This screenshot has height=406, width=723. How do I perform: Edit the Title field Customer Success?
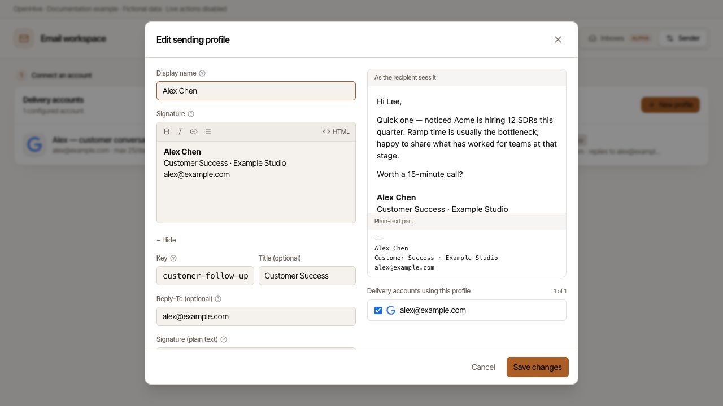[x=307, y=276]
